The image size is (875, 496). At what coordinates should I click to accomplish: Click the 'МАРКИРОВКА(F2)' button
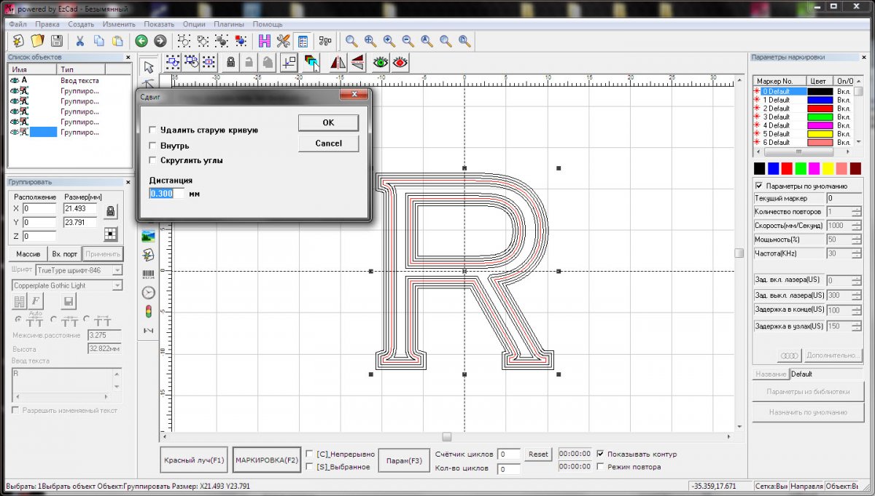(267, 460)
